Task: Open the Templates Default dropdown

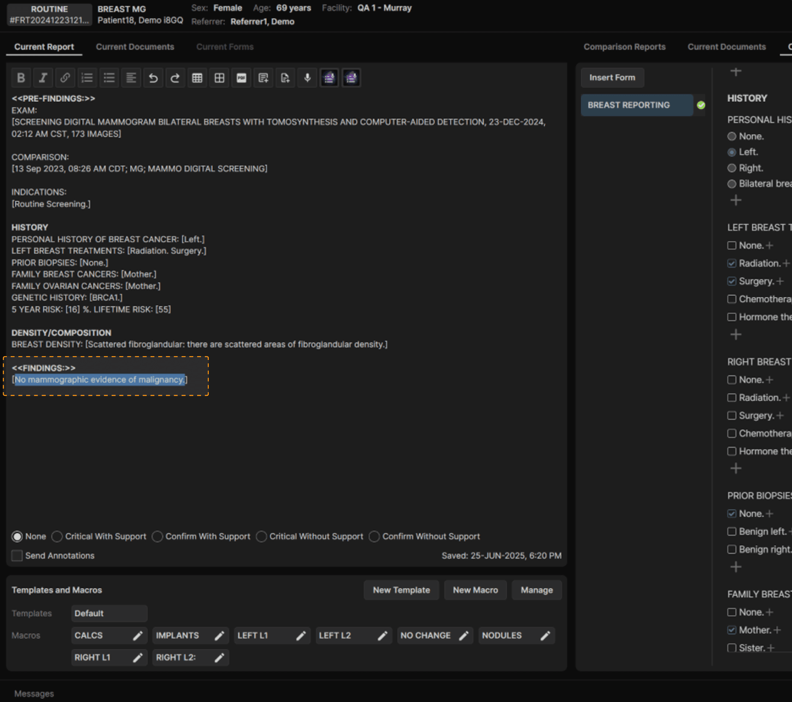Action: pyautogui.click(x=109, y=614)
